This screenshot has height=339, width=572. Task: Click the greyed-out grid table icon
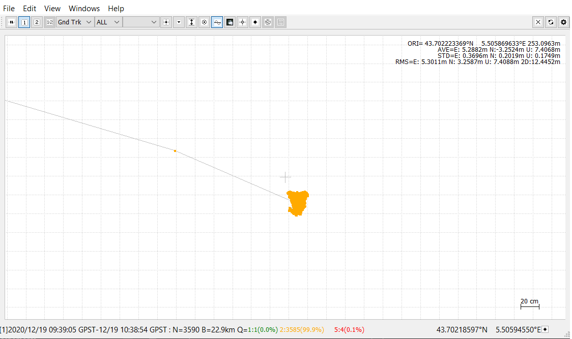coord(280,22)
